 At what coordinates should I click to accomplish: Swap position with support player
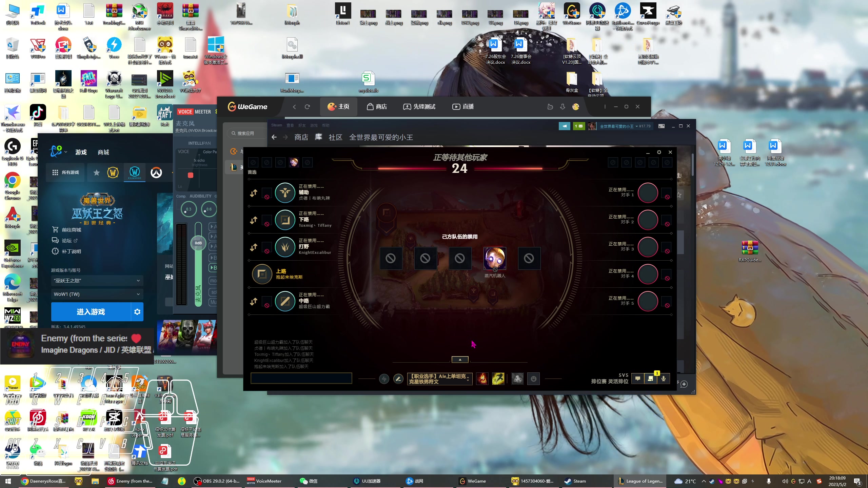pos(254,193)
